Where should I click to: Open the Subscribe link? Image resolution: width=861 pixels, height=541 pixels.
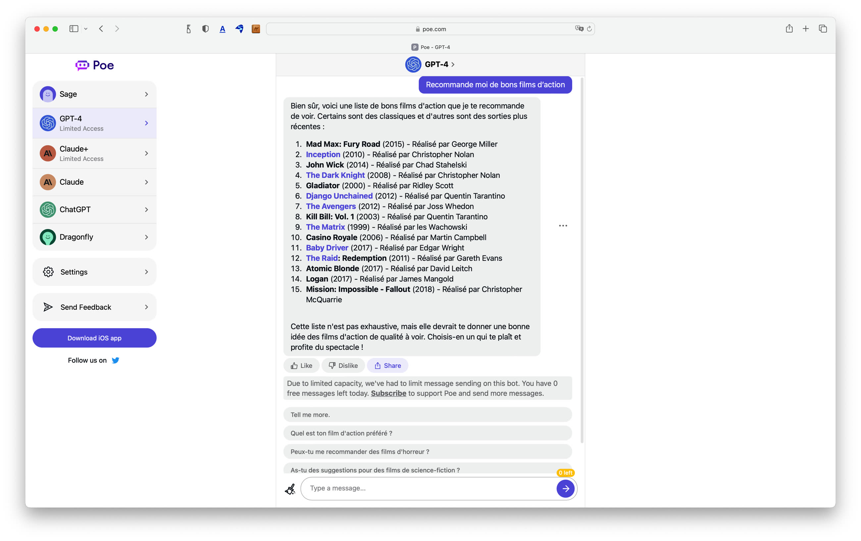click(388, 393)
